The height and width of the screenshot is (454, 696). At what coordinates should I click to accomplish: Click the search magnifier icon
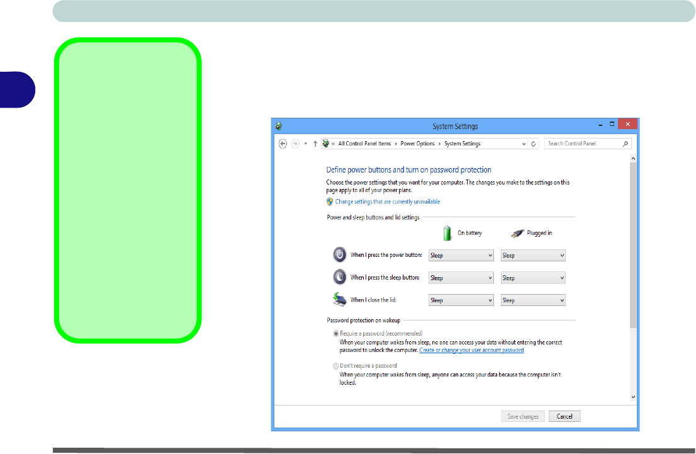click(626, 144)
